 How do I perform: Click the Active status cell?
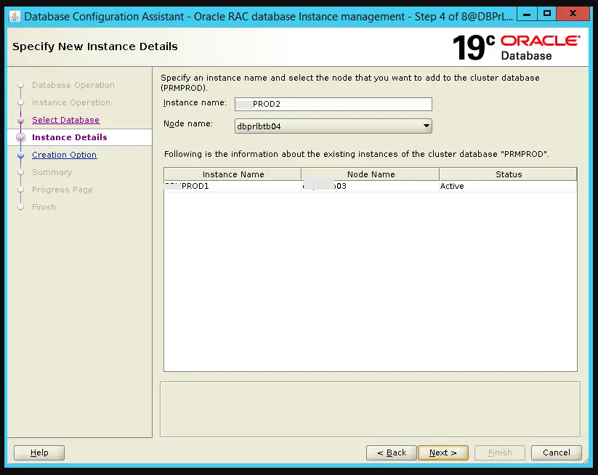(509, 186)
